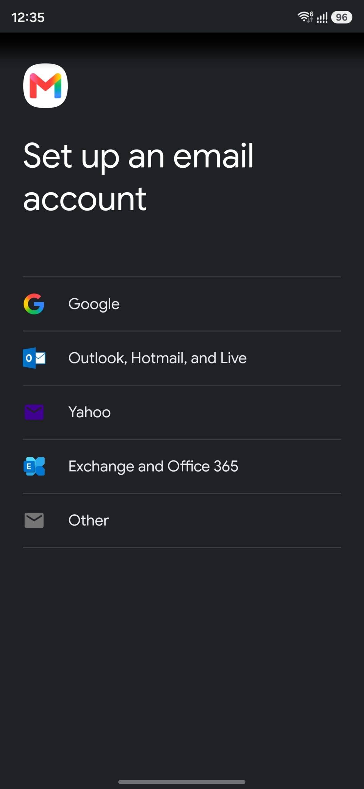Tap the Outlook envelope icon

[x=34, y=358]
